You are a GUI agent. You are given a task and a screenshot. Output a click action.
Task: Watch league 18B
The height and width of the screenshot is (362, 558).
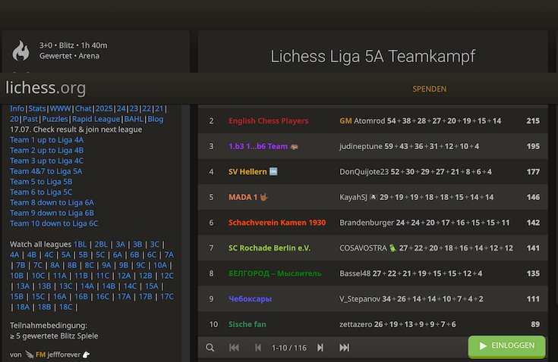coord(45,307)
